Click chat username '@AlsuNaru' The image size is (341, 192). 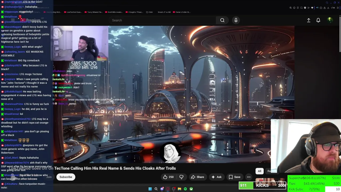(11, 184)
